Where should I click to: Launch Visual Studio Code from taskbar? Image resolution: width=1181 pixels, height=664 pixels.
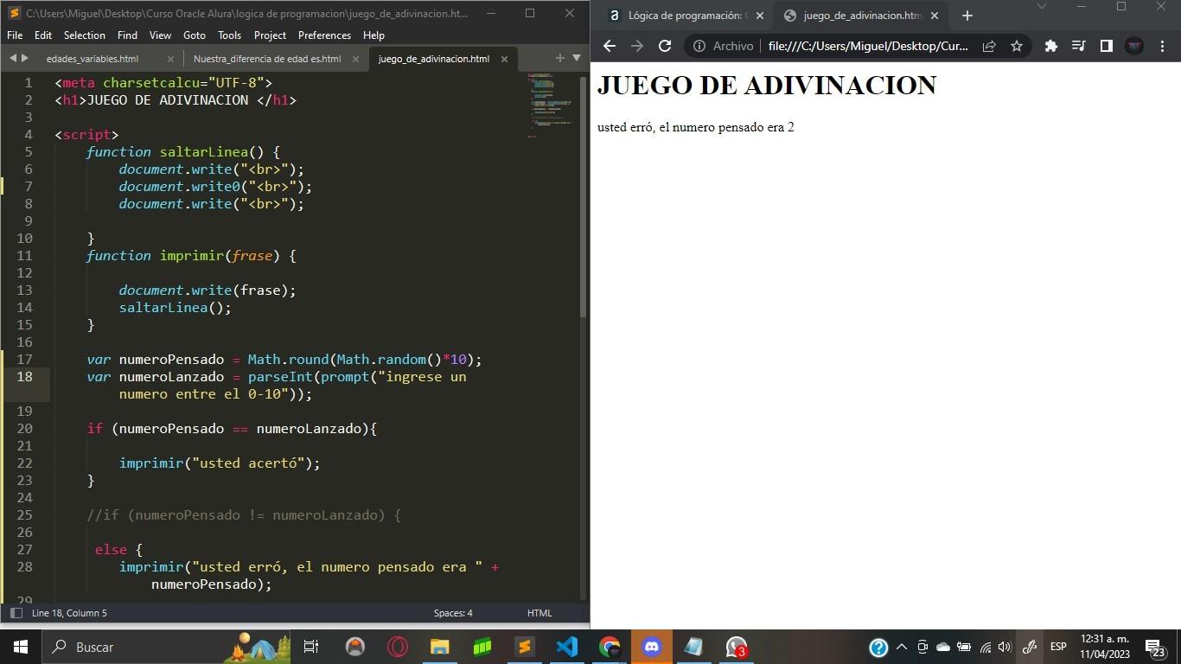(x=566, y=647)
